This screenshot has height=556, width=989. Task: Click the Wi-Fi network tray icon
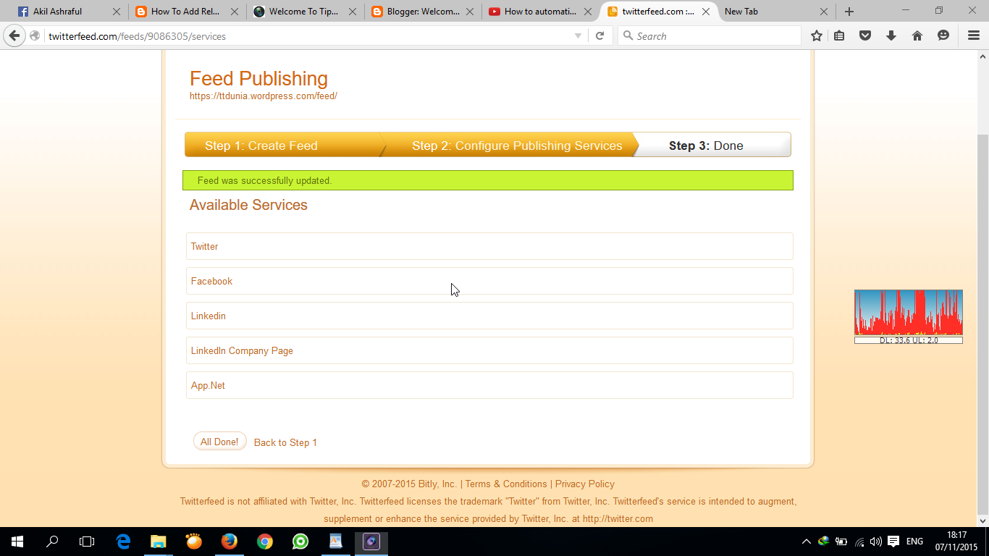coord(859,542)
